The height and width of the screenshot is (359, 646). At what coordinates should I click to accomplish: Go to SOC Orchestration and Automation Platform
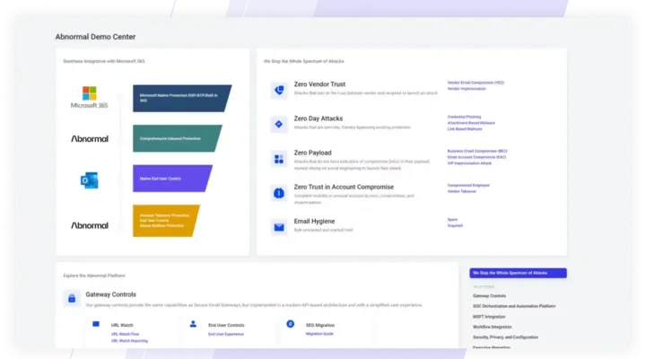[514, 306]
